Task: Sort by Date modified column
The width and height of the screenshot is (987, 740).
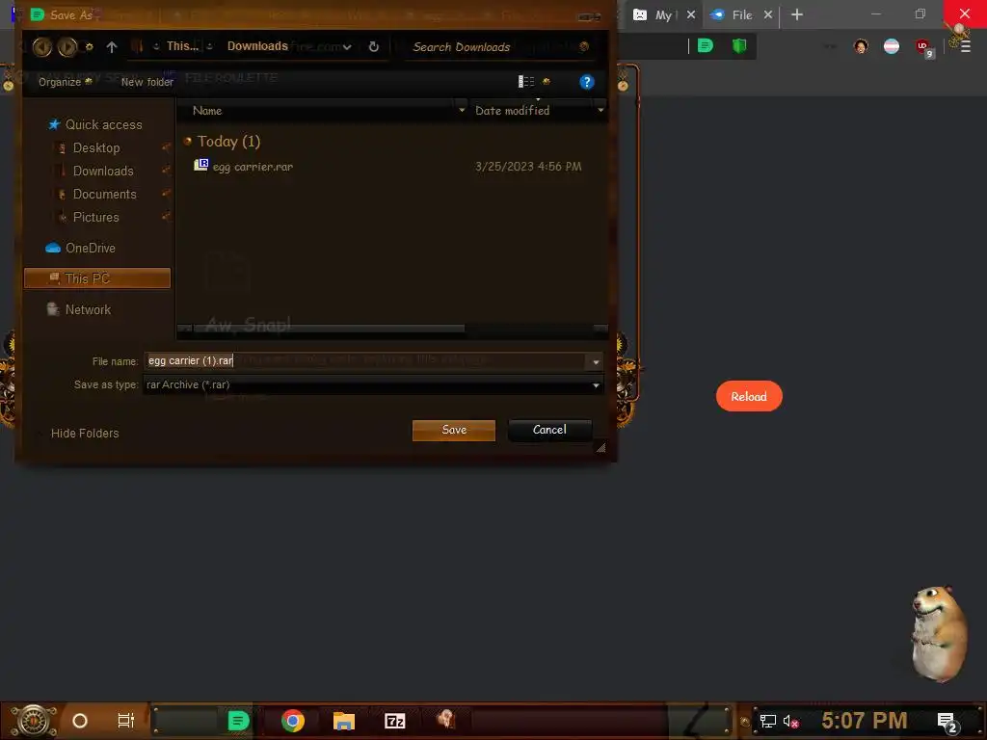Action: (512, 111)
